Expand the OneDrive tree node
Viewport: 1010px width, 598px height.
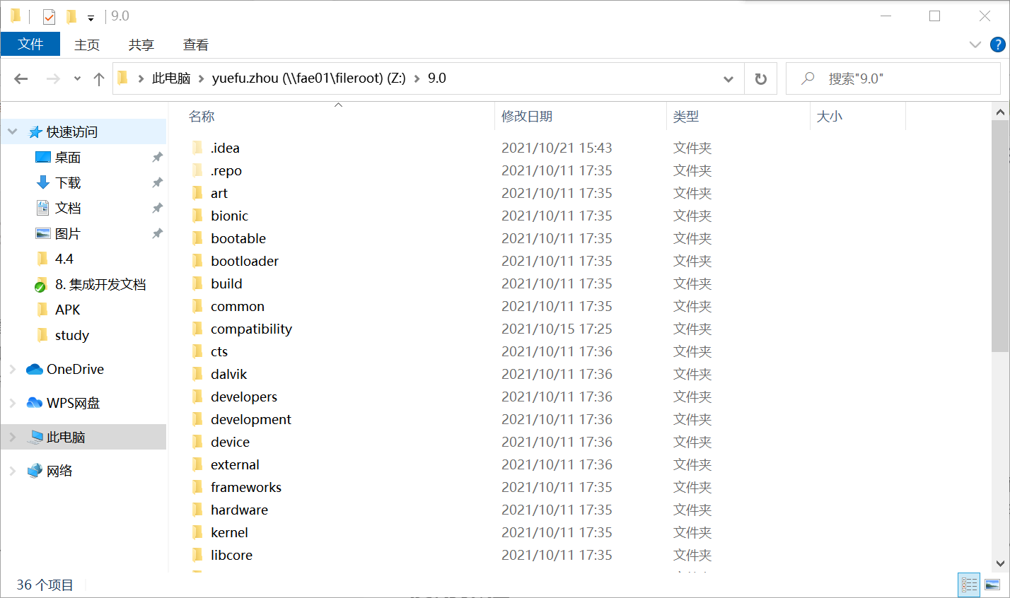13,369
